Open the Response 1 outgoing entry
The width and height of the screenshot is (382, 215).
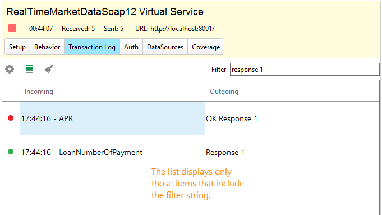click(225, 152)
